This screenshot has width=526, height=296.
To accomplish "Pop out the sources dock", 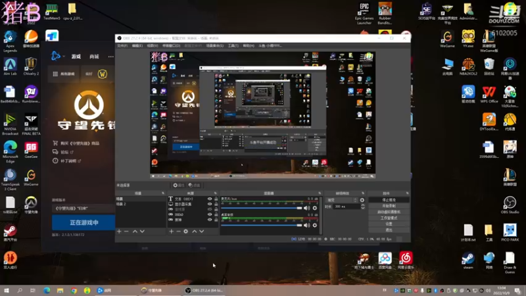I will (216, 193).
